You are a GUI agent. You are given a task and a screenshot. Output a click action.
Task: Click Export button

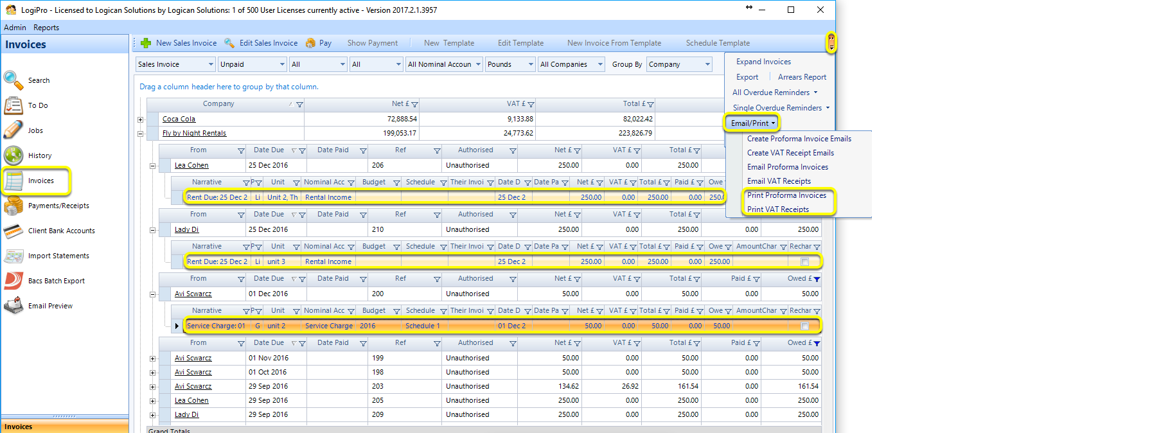tap(747, 77)
